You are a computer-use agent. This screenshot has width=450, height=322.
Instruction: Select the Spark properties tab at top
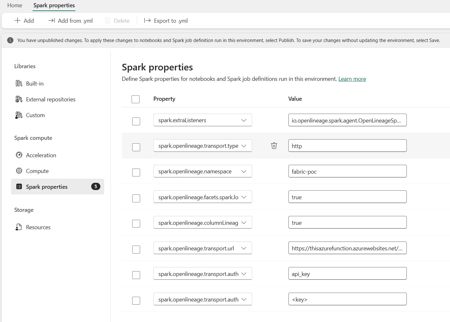pos(54,5)
